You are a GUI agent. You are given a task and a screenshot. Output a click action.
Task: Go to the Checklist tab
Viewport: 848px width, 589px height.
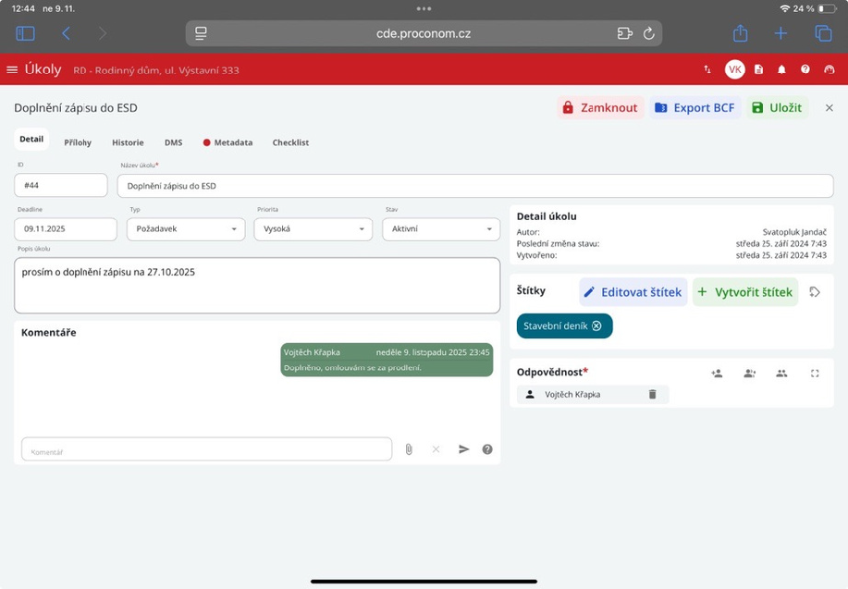[290, 143]
